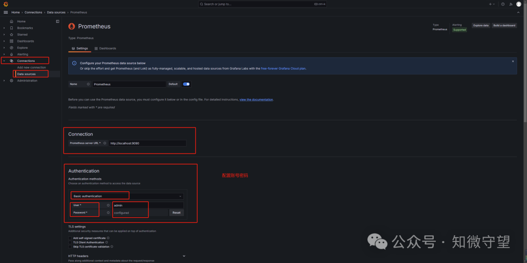Click info icon for TLS Client Authentication
The height and width of the screenshot is (263, 527).
(106, 242)
